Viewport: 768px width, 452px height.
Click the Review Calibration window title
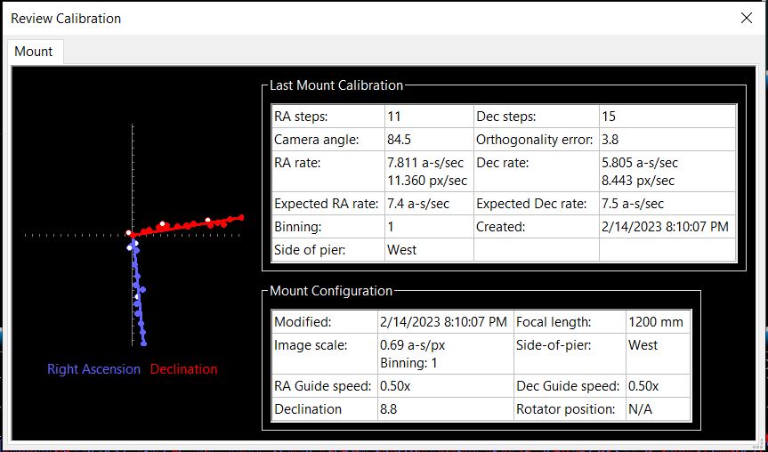[66, 19]
